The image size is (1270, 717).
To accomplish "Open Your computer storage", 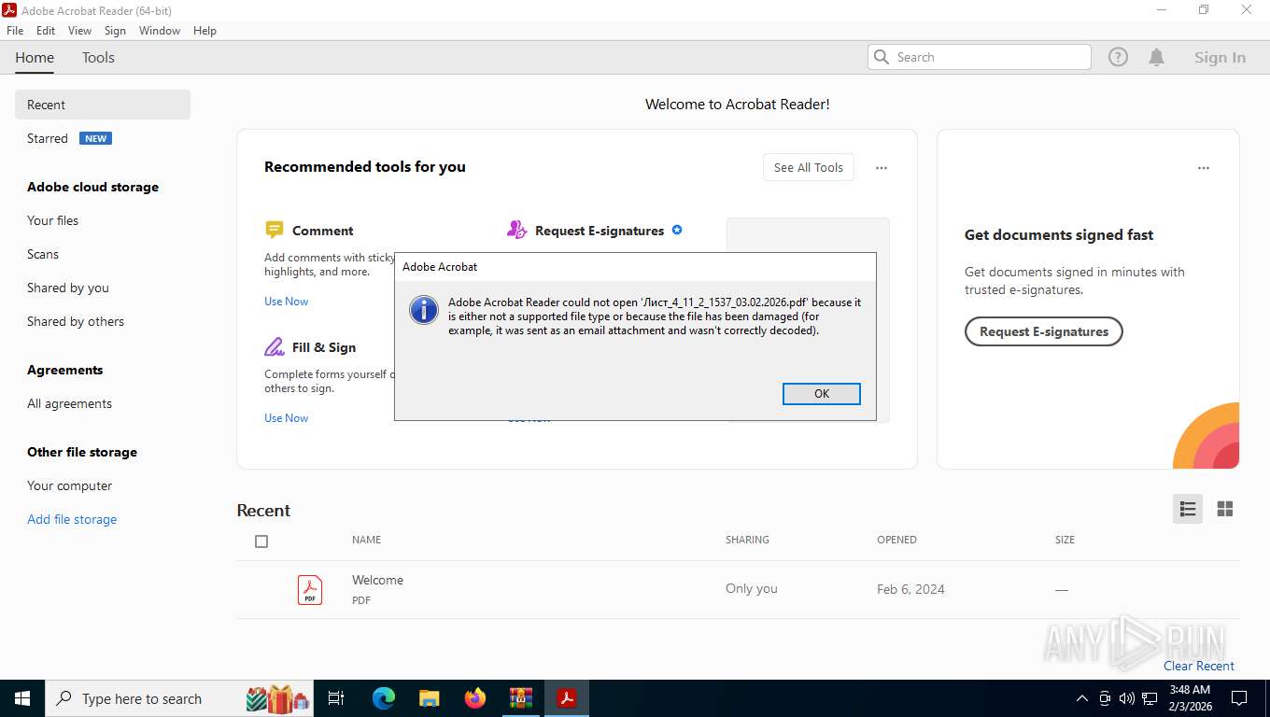I will [69, 485].
